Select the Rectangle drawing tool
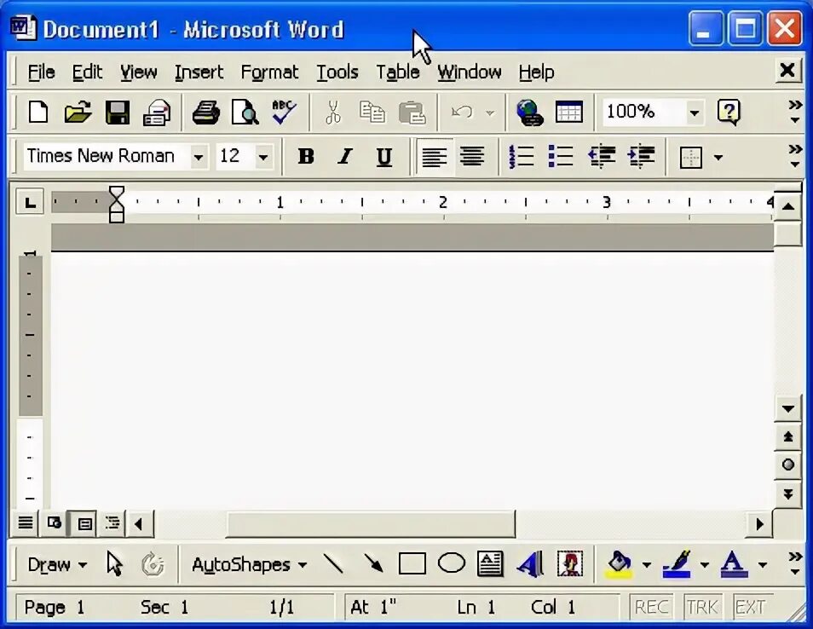Screen dimensions: 813x629 412,563
